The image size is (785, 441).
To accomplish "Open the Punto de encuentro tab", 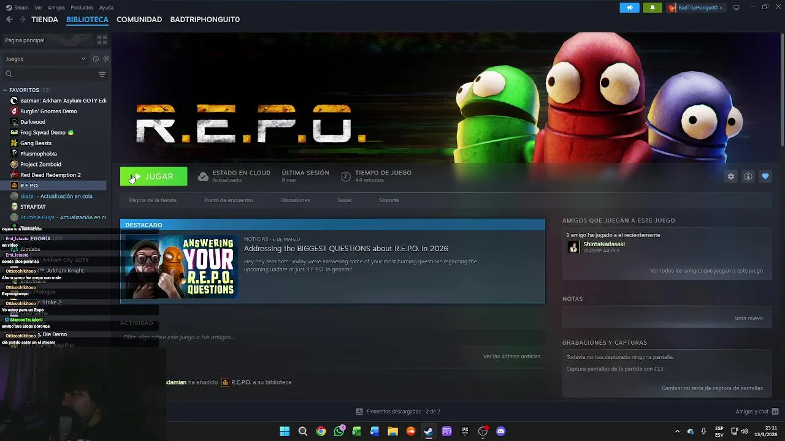I will [229, 200].
